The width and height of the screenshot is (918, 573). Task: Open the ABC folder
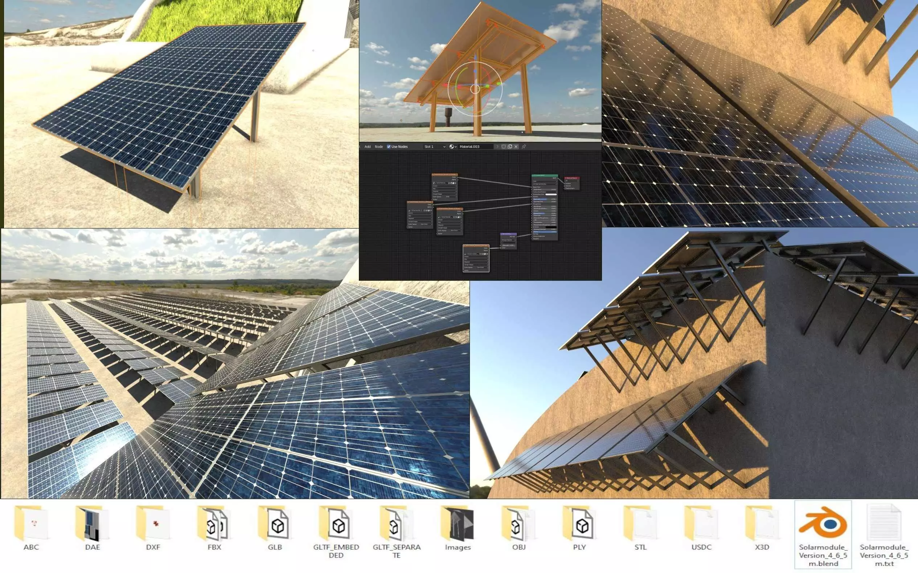[x=32, y=528]
